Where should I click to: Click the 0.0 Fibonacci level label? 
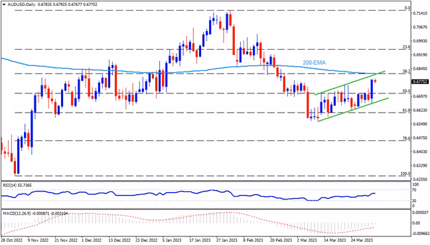[407, 8]
